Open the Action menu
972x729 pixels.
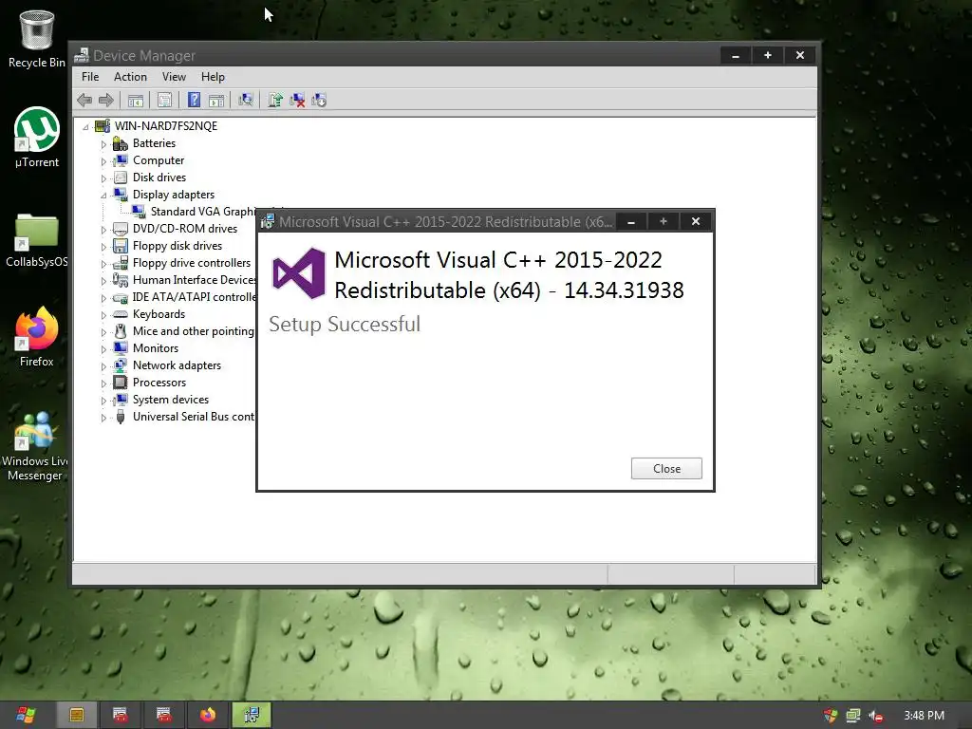click(130, 77)
